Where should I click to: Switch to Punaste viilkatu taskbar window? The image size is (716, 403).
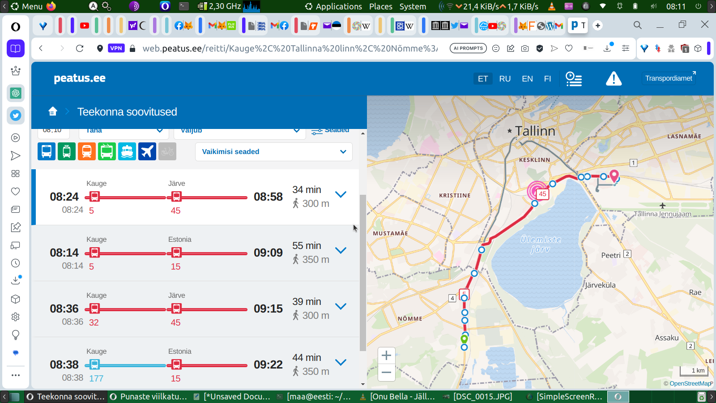149,396
